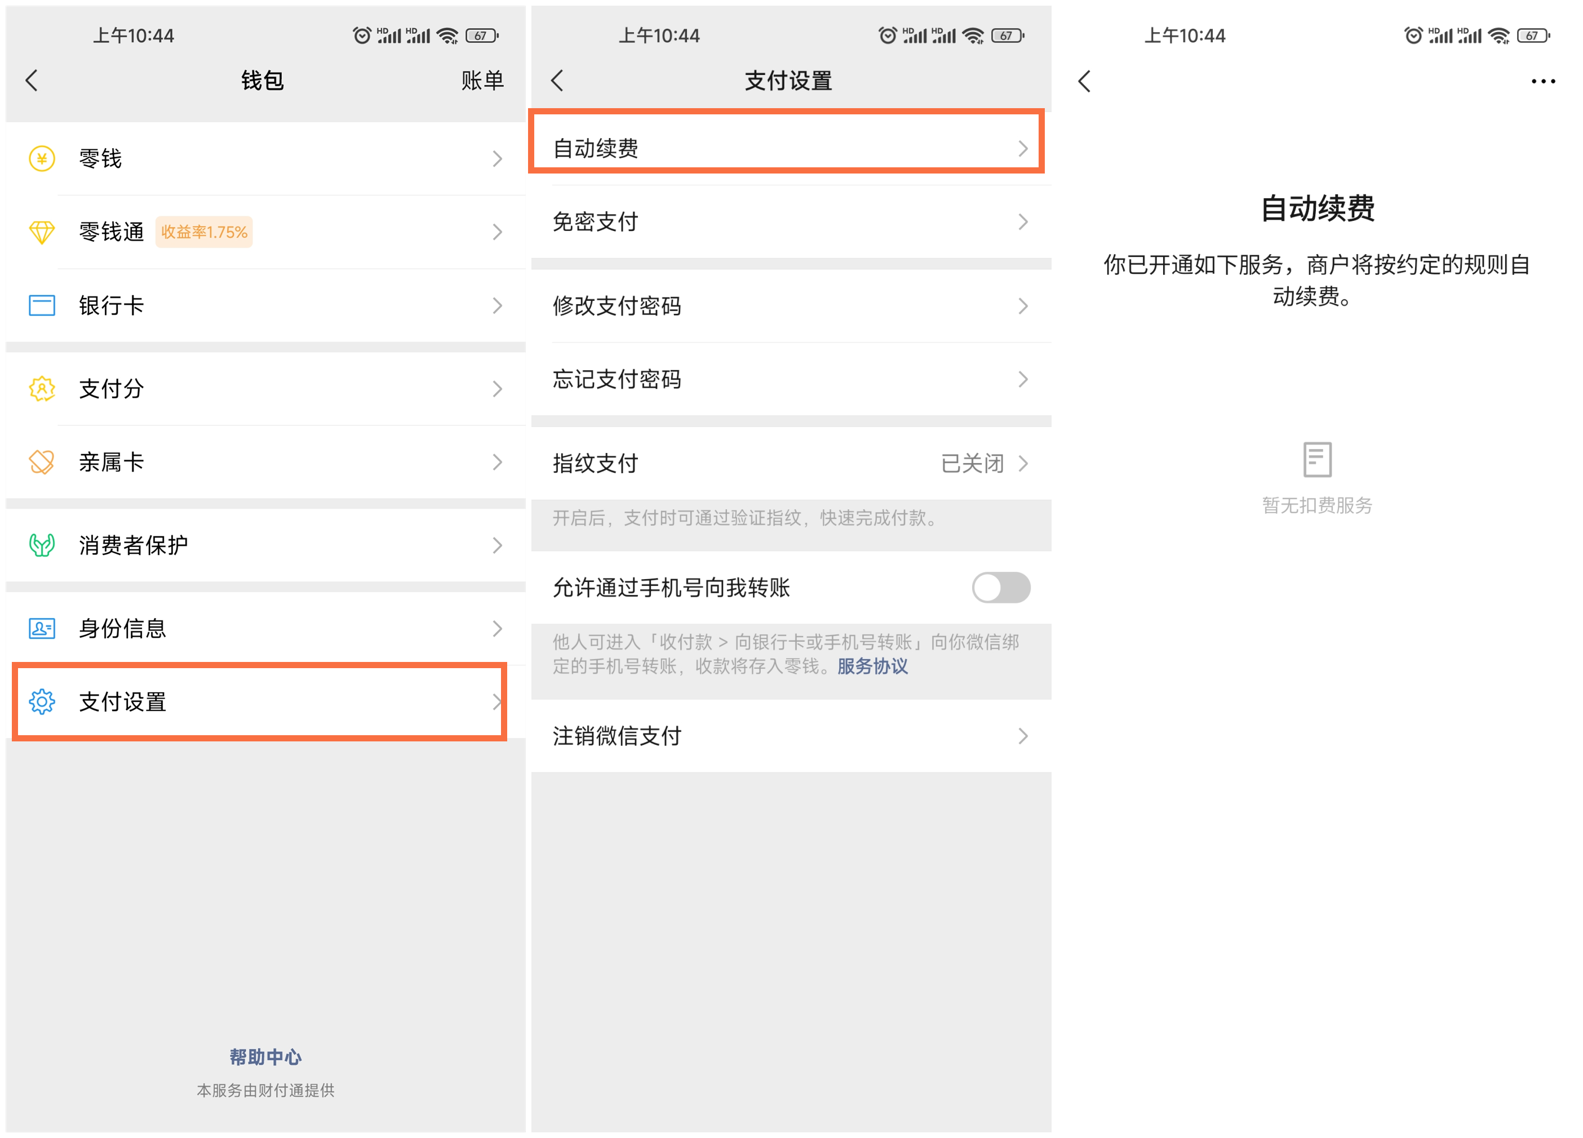Image resolution: width=1583 pixels, height=1138 pixels.
Task: Expand 自动续费 via its chevron
Action: pyautogui.click(x=1022, y=148)
